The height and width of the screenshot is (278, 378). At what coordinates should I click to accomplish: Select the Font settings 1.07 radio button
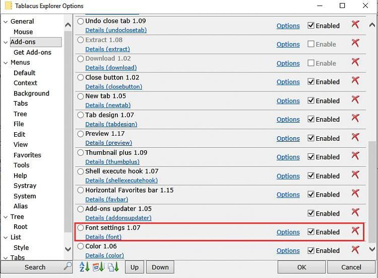coord(81,228)
